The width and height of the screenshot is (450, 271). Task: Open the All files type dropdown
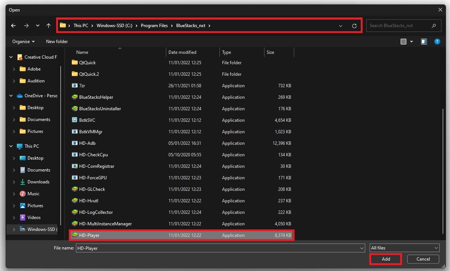pyautogui.click(x=405, y=248)
